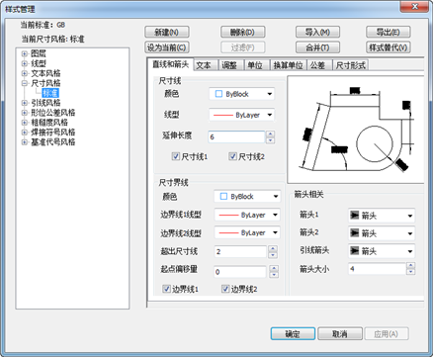
Task: Select 文本风格 label in tree
Action: click(x=45, y=73)
